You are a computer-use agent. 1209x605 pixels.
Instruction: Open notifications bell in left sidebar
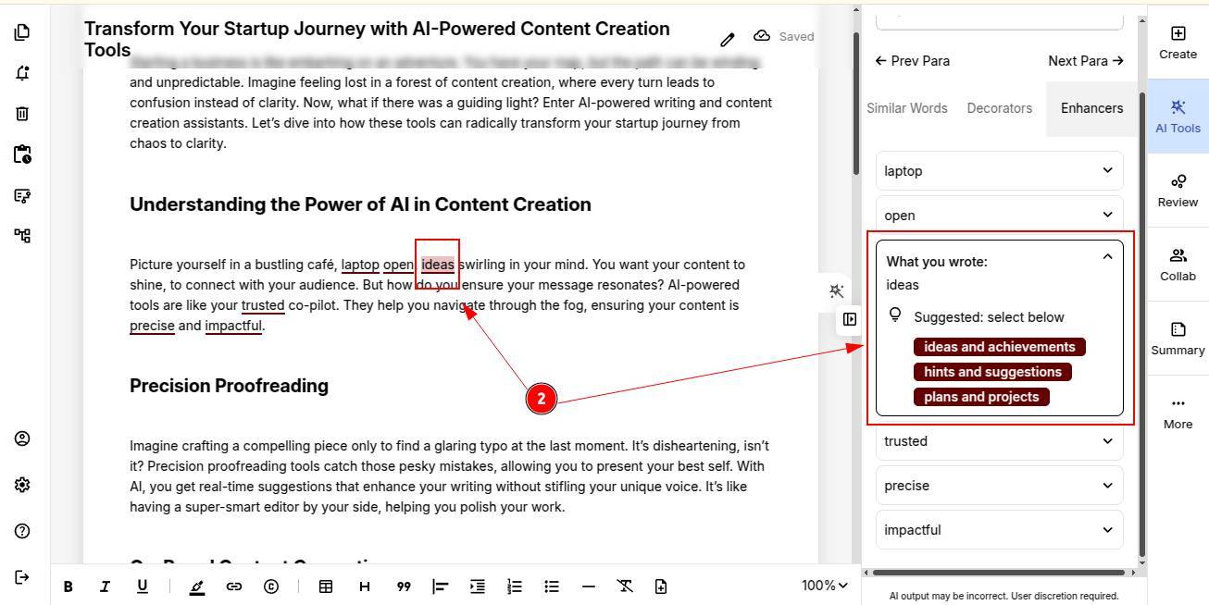(22, 73)
